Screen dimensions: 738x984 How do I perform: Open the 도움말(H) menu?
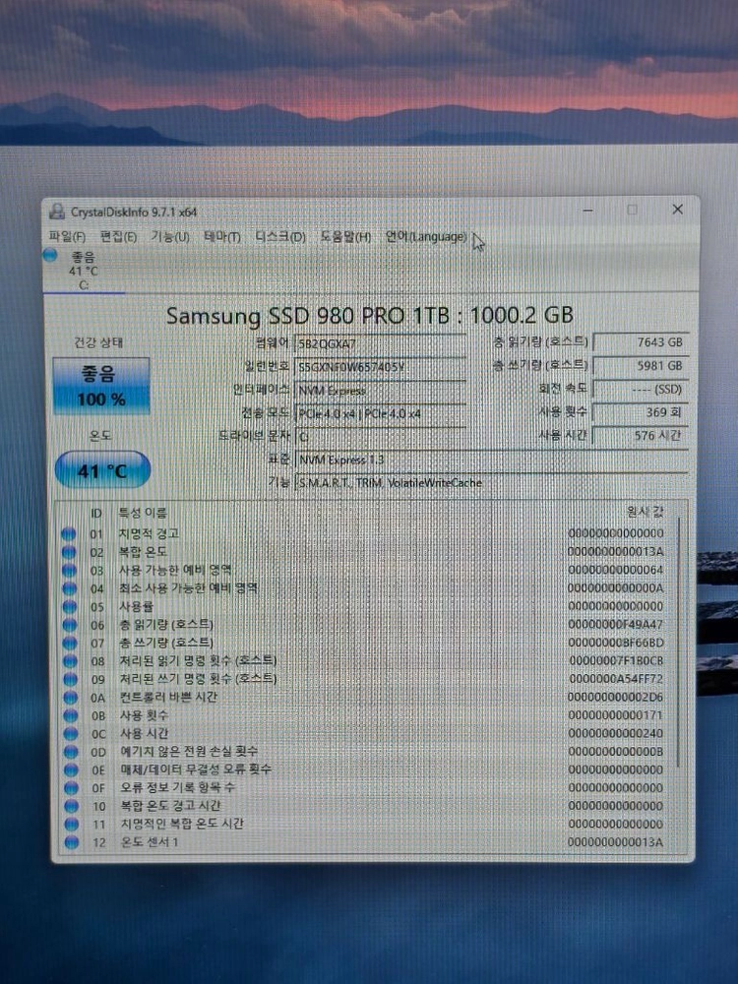(x=345, y=236)
